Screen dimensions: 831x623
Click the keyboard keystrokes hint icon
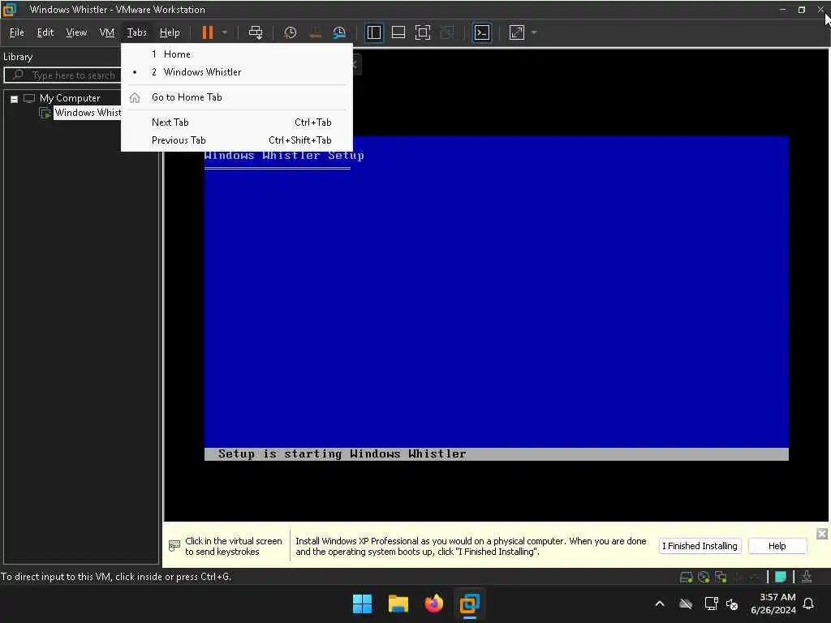174,546
